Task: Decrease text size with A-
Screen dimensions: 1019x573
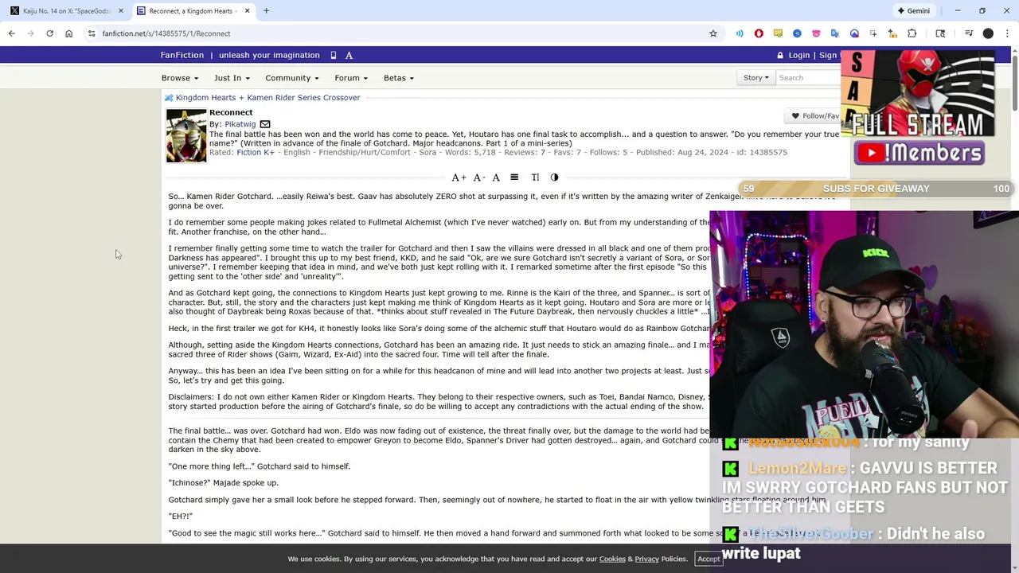Action: [x=478, y=177]
